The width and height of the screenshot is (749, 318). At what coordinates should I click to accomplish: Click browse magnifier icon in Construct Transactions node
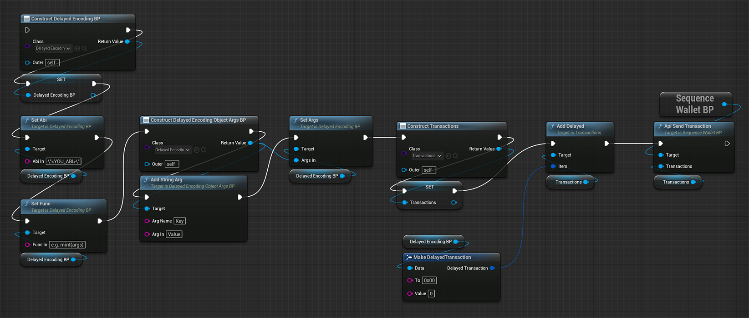point(455,156)
